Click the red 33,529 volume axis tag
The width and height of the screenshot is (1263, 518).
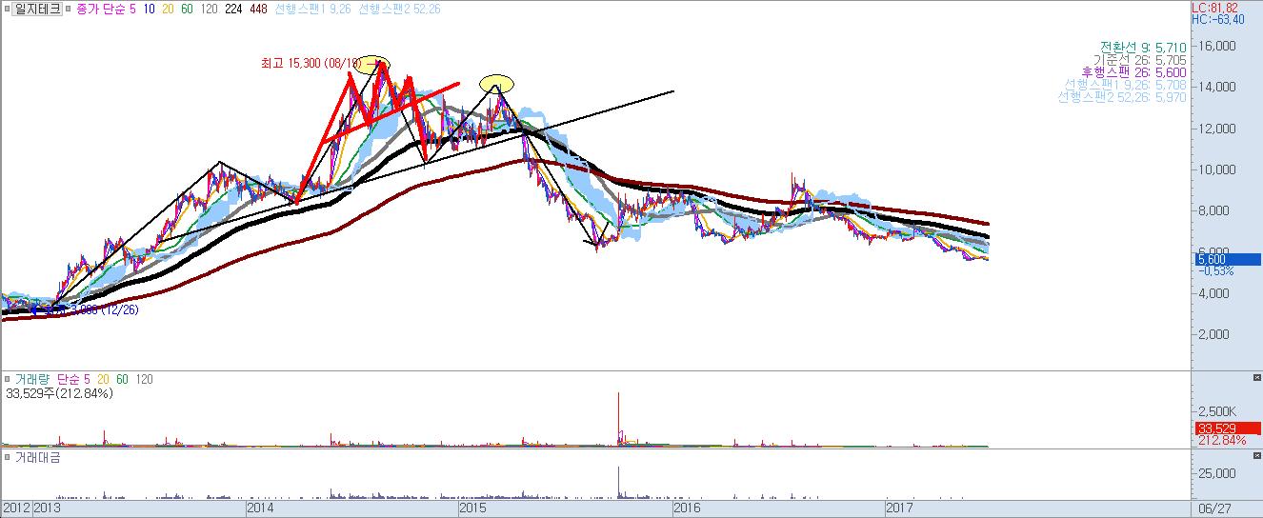[1227, 428]
